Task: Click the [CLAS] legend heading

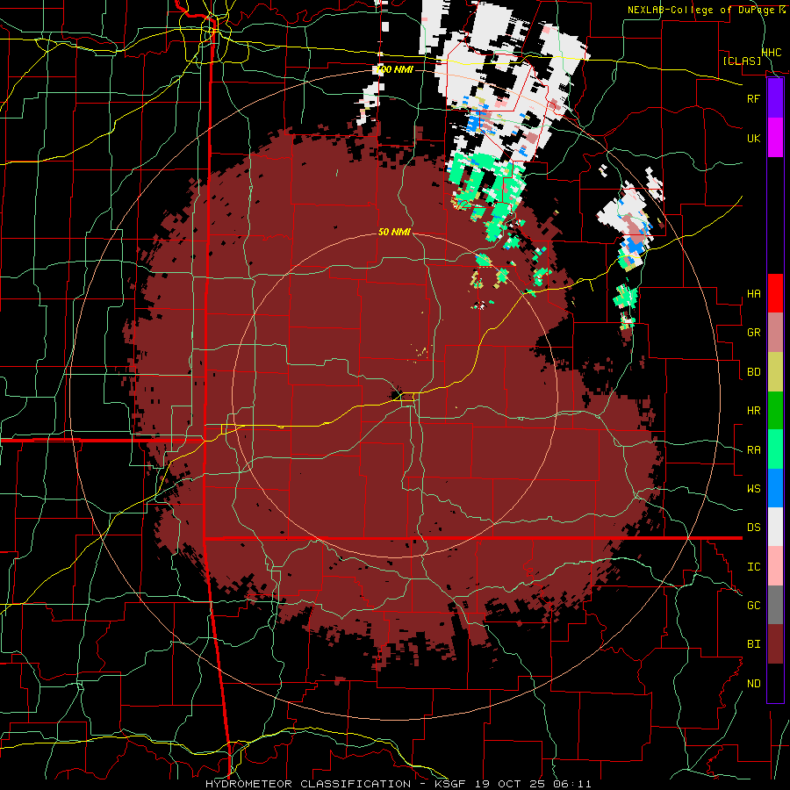Action: point(742,61)
